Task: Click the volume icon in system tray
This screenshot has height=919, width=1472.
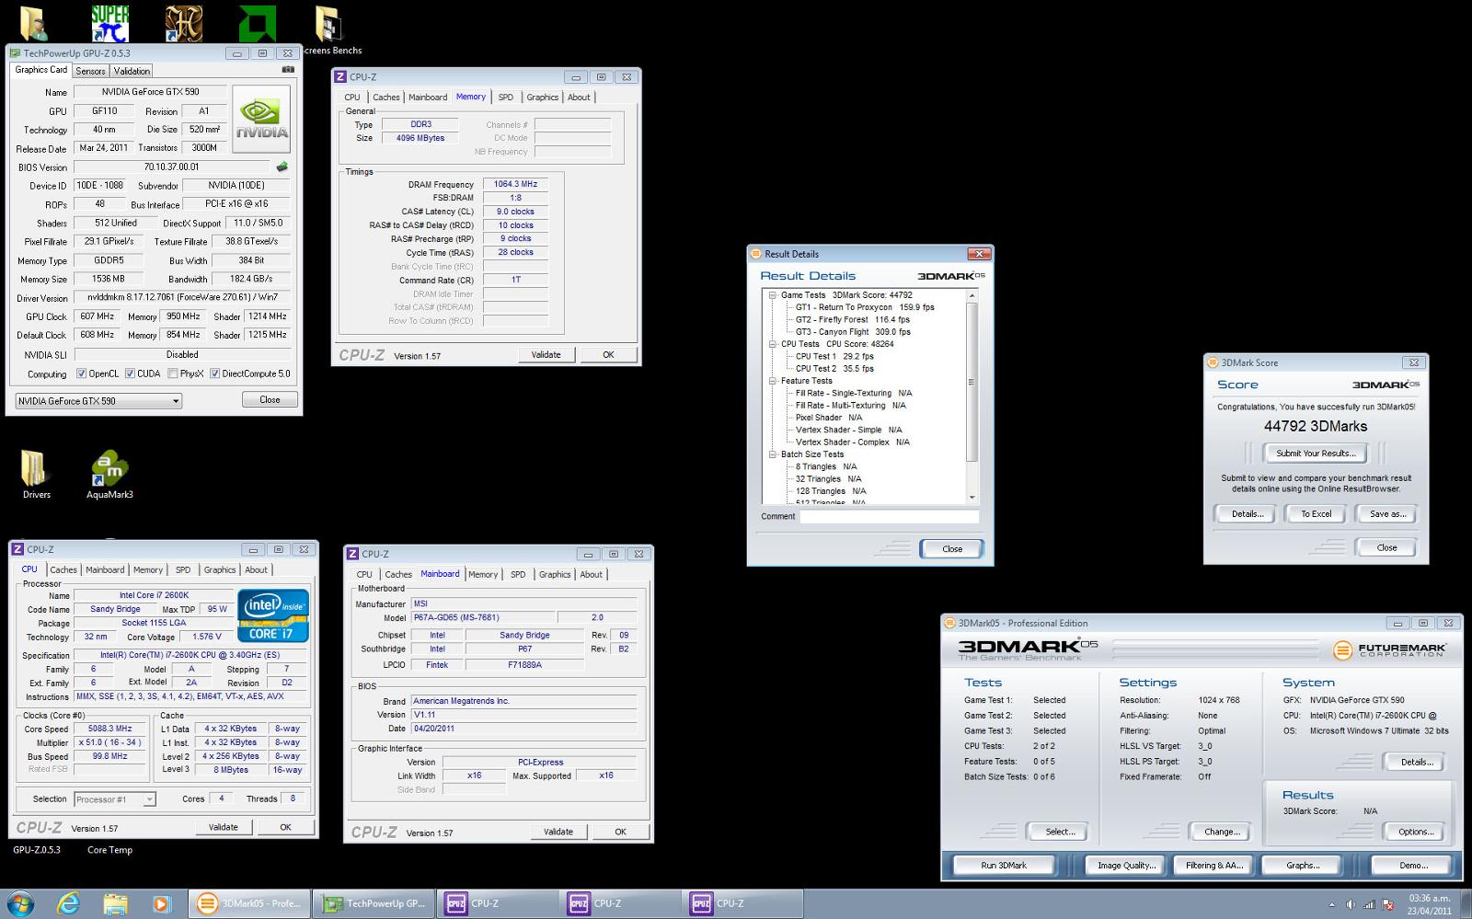Action: point(1351,904)
